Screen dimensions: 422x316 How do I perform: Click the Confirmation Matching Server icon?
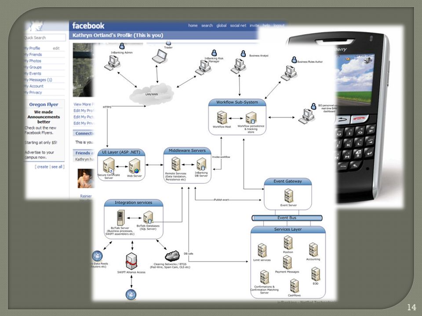[x=264, y=277]
